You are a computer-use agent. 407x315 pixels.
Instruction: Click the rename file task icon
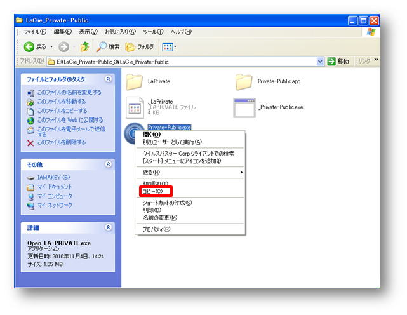click(x=30, y=93)
